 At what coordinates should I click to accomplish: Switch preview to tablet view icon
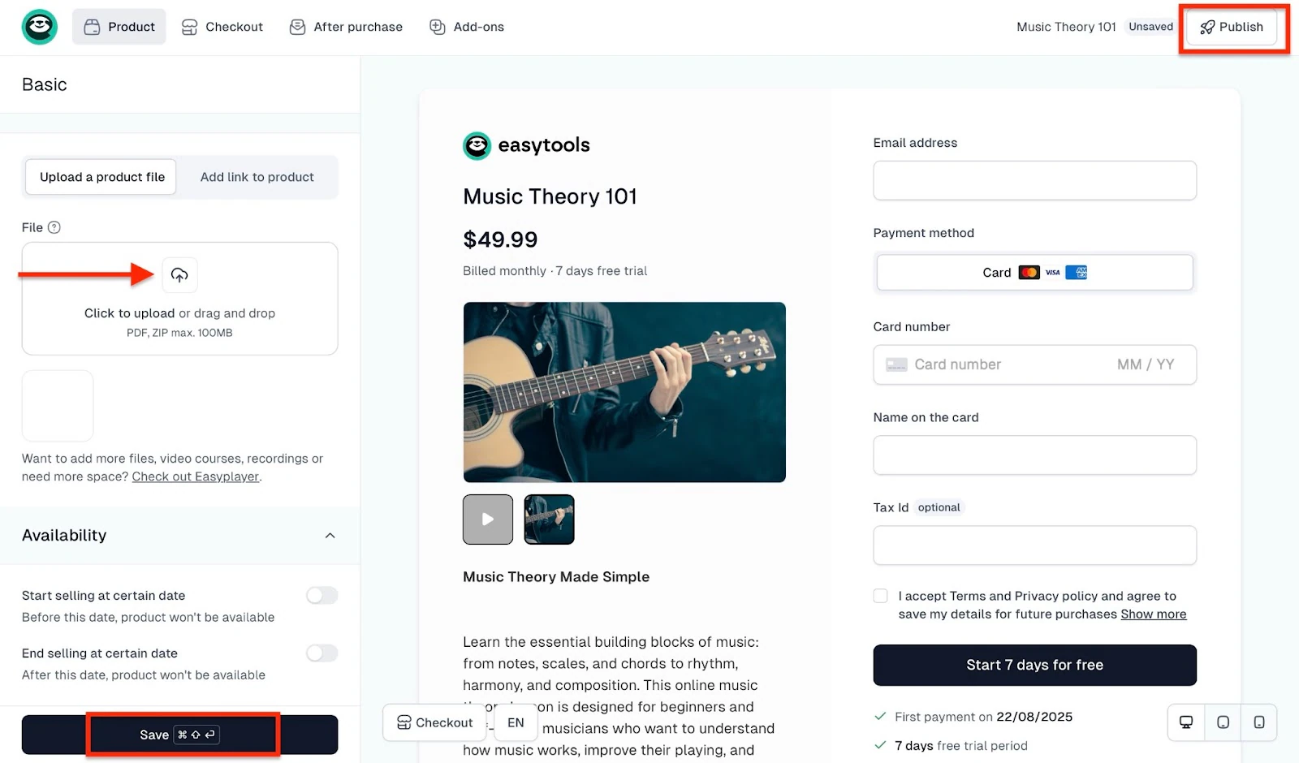1223,722
